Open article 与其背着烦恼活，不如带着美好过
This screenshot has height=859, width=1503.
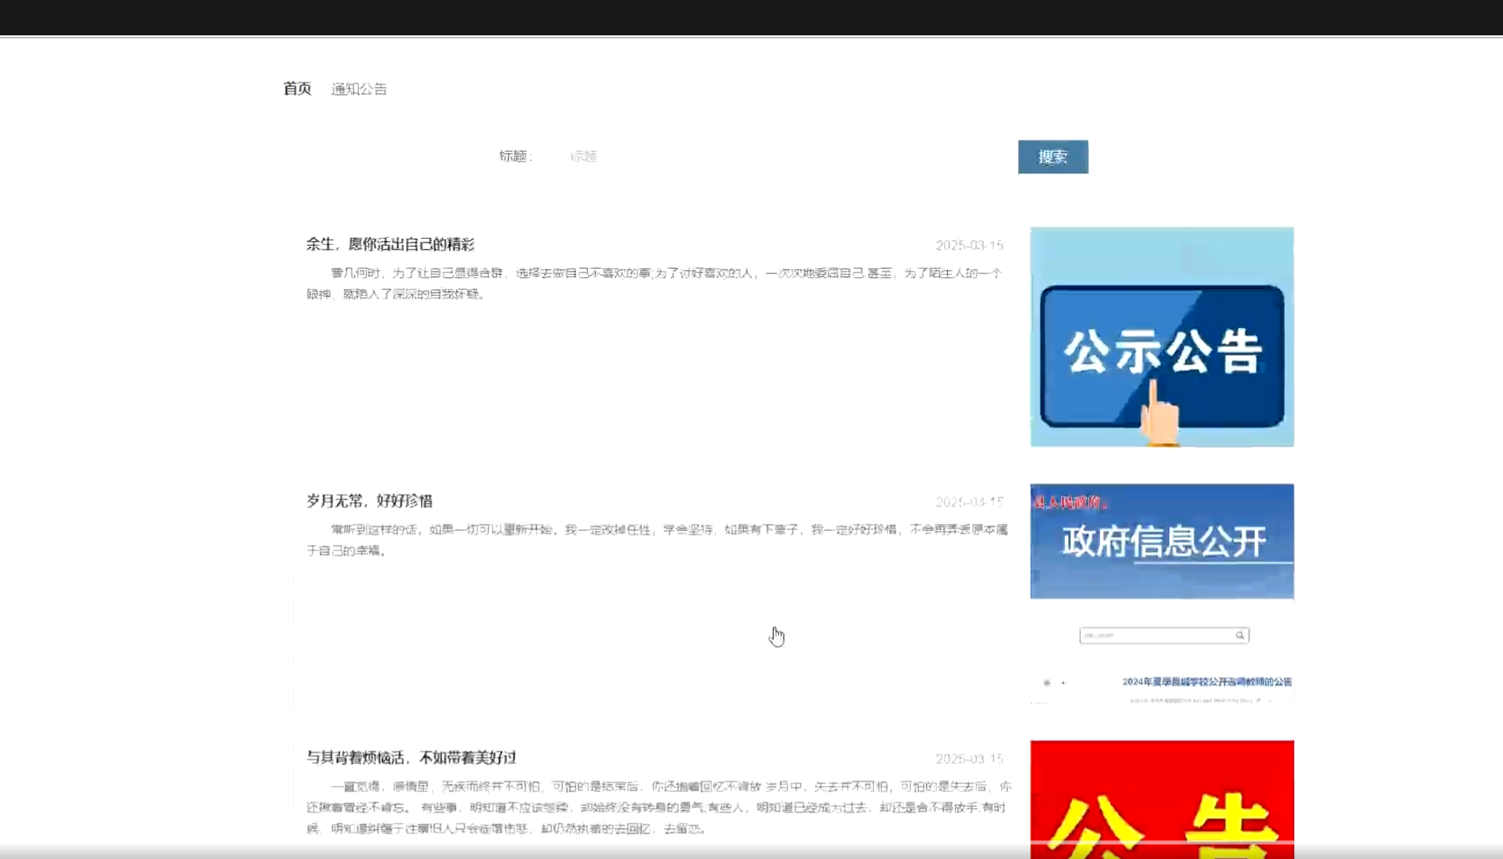coord(411,758)
